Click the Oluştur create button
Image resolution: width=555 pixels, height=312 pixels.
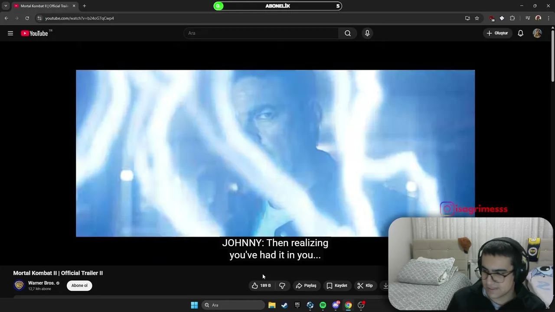click(497, 33)
